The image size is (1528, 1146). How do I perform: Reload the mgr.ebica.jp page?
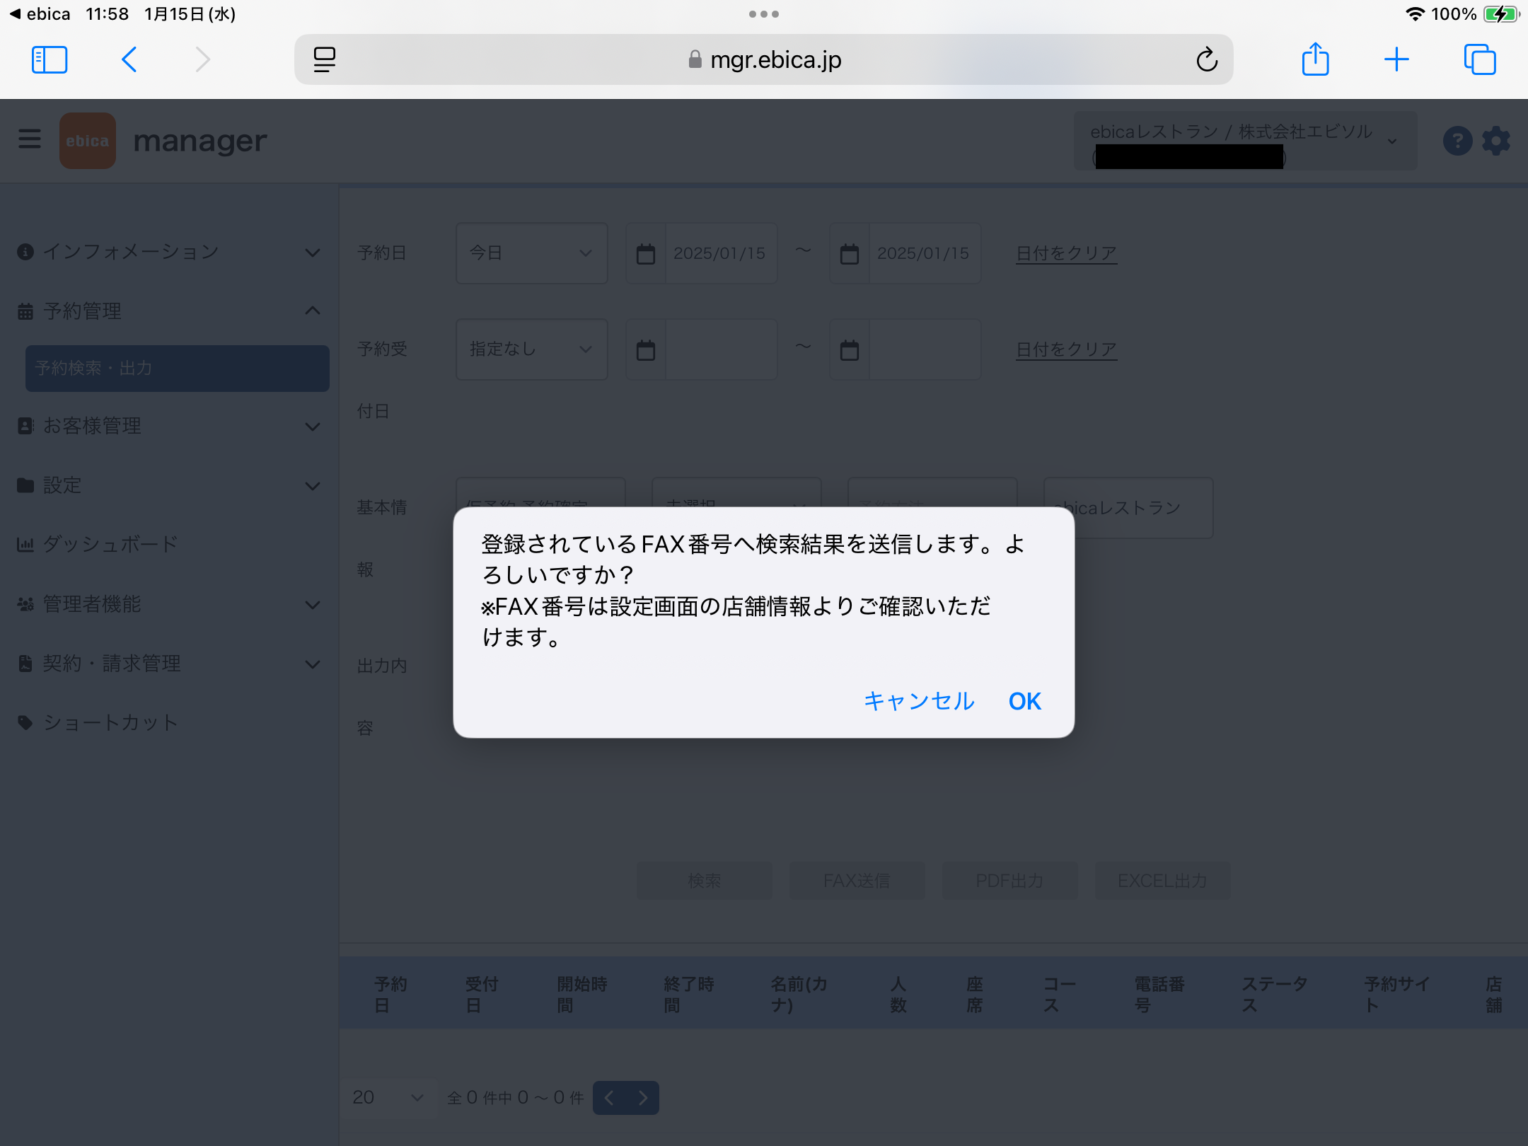click(1207, 59)
